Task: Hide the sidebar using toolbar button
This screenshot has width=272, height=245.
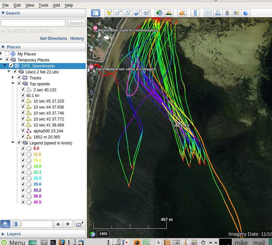Action: click(96, 13)
